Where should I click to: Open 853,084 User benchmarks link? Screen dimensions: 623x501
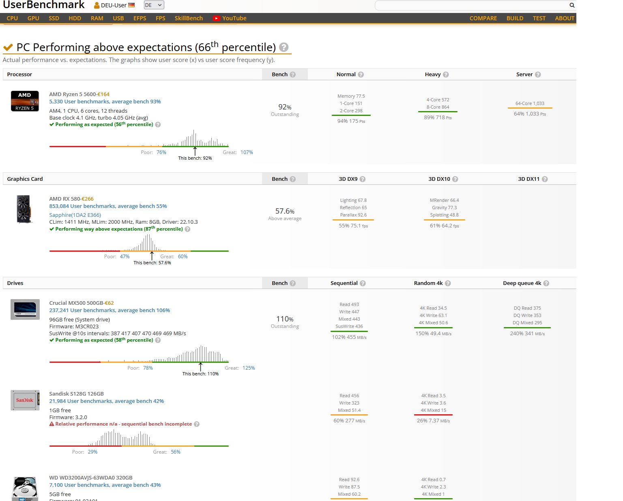pyautogui.click(x=108, y=206)
